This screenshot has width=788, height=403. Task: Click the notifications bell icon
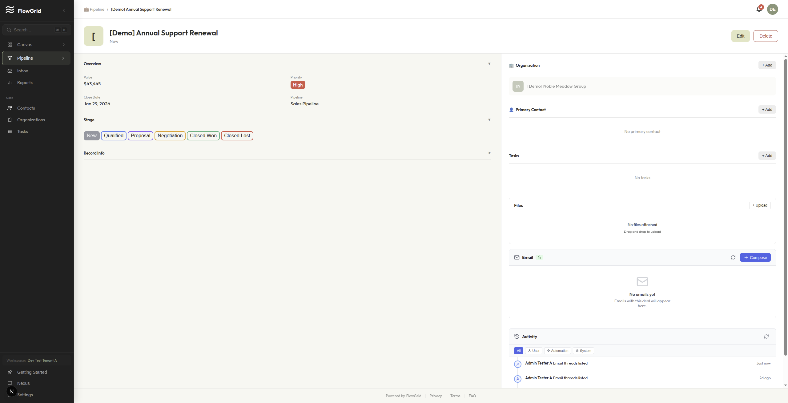(759, 9)
